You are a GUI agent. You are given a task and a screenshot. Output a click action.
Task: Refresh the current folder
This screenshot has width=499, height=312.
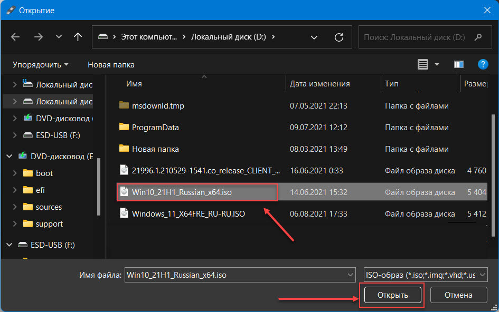(x=339, y=37)
